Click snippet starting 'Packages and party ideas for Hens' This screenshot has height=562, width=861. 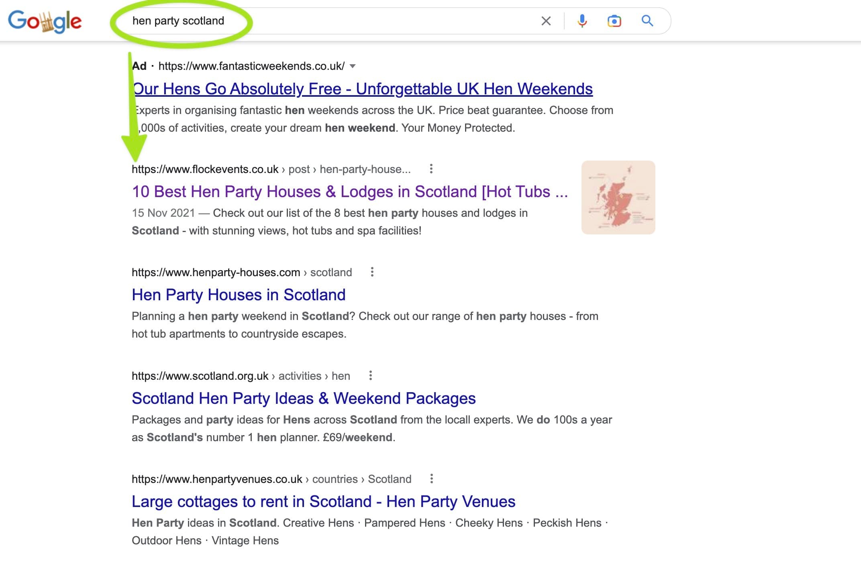pyautogui.click(x=372, y=429)
